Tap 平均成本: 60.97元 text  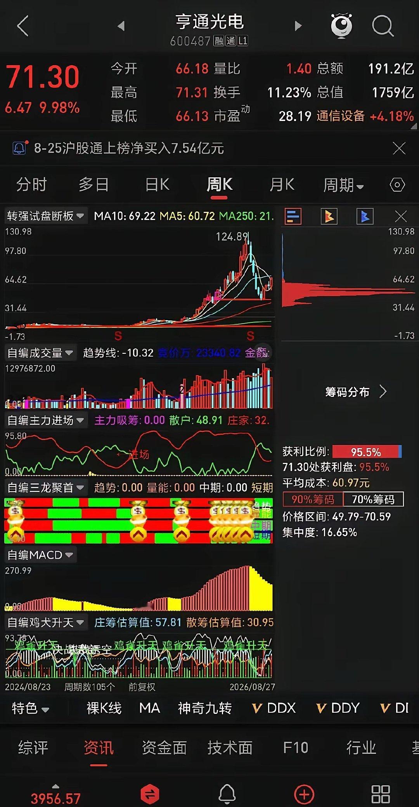[326, 483]
